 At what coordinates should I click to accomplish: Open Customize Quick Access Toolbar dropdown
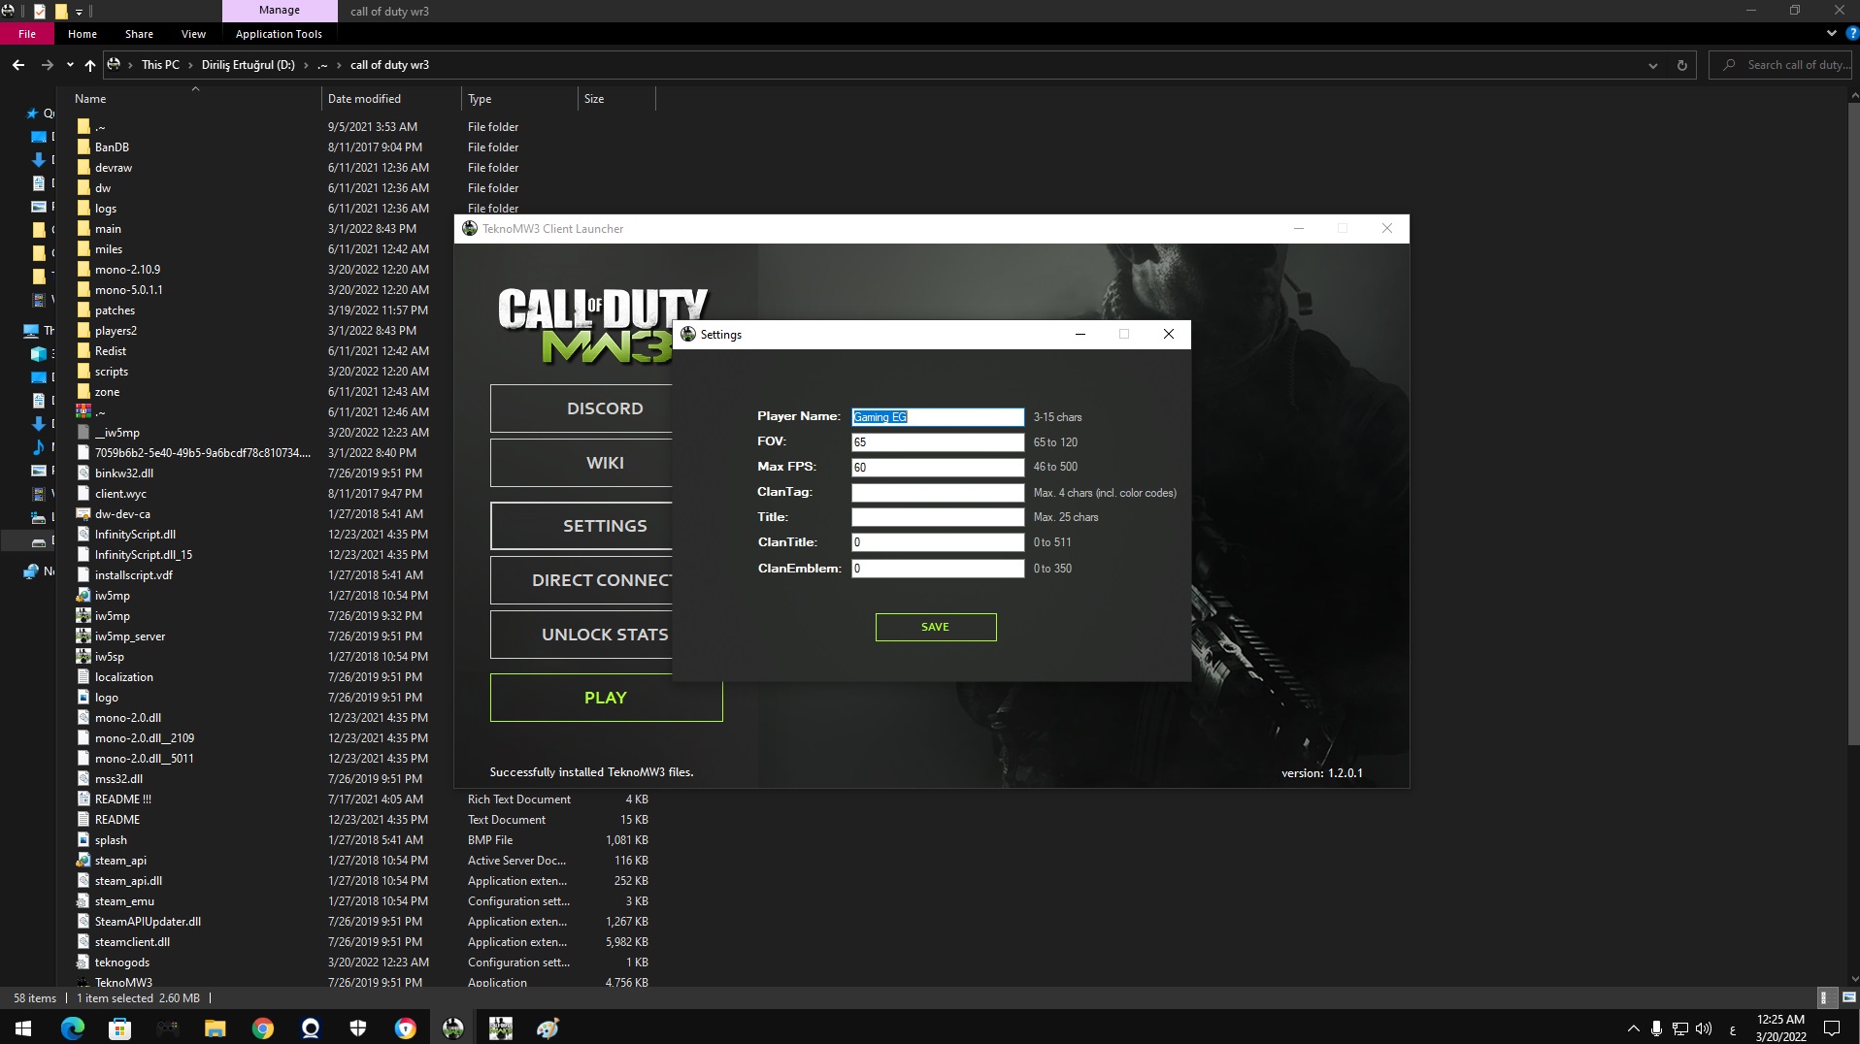click(79, 12)
